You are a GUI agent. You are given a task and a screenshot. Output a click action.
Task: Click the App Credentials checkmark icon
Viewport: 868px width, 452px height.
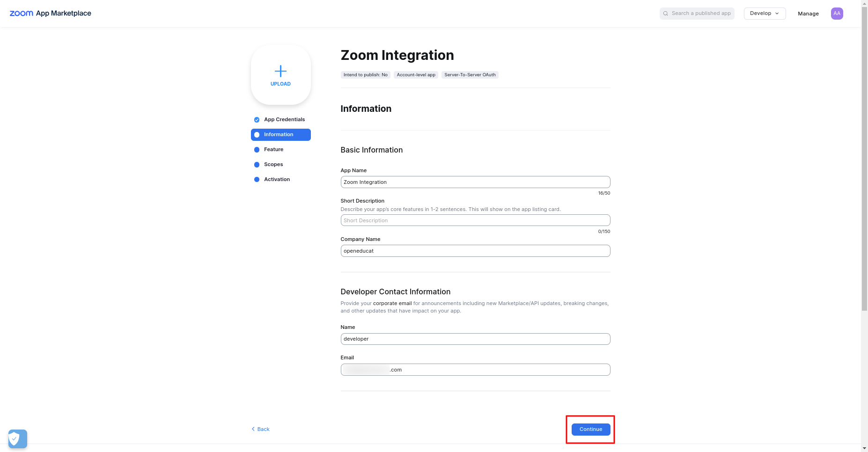click(x=257, y=120)
